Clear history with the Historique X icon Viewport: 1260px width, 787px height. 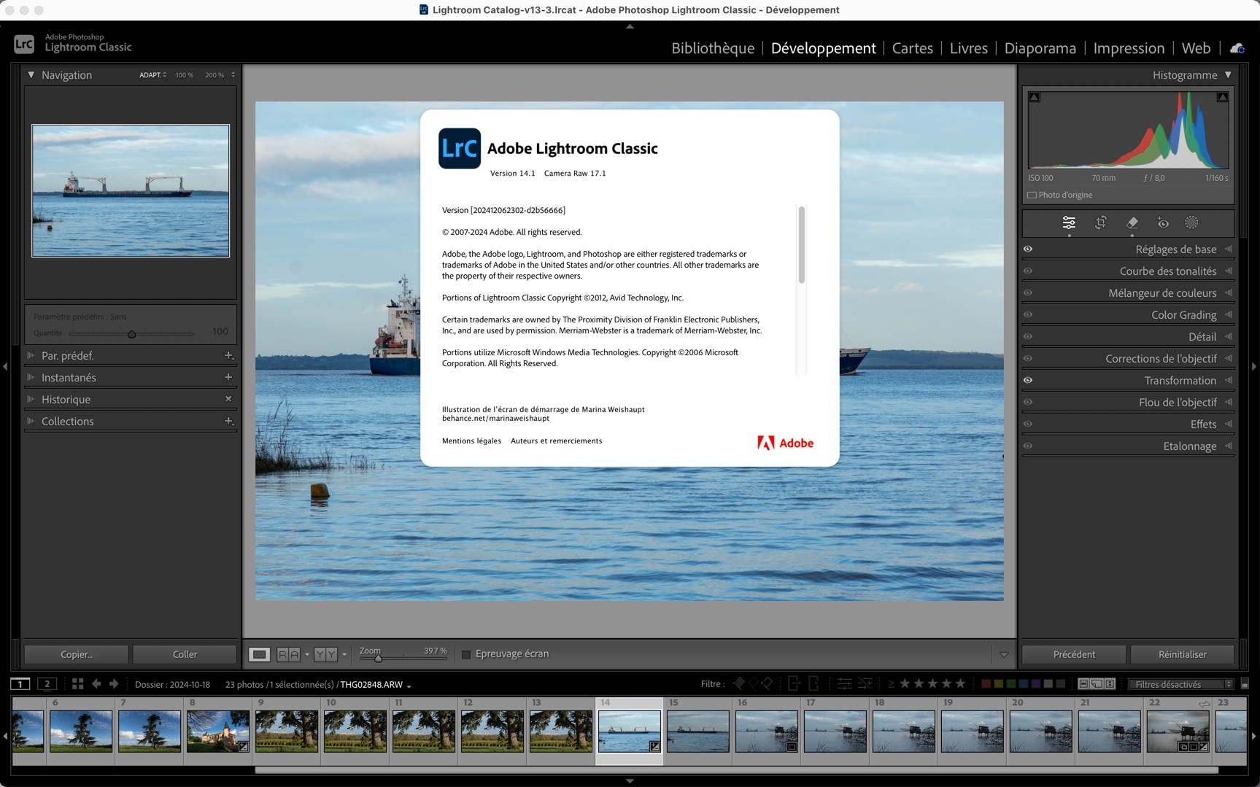click(x=228, y=399)
